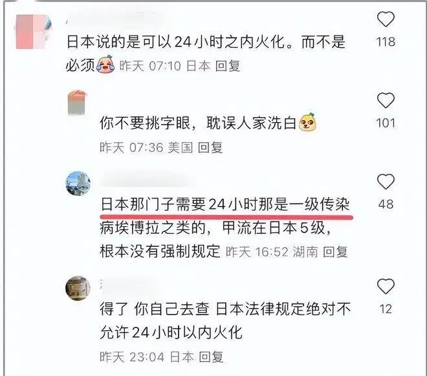
Task: Click 回复 on the 23:04 日本 comment
Action: tap(211, 357)
